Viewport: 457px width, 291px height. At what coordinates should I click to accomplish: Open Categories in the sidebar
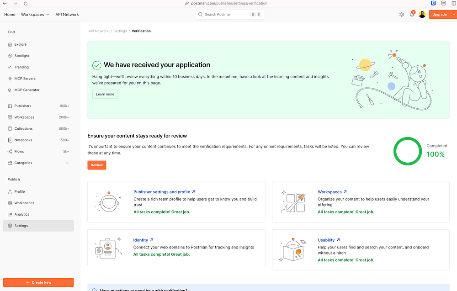coord(38,163)
